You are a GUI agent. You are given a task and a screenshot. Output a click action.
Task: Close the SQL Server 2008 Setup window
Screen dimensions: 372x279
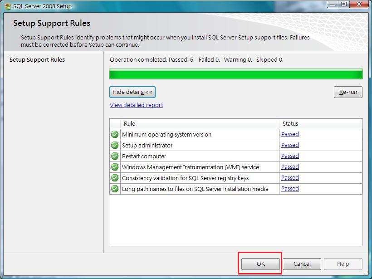(x=359, y=4)
